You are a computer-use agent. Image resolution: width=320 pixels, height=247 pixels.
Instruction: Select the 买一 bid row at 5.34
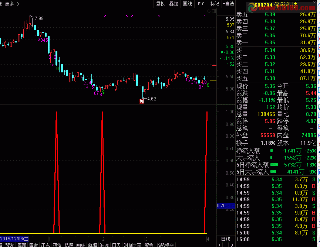tap(276, 50)
